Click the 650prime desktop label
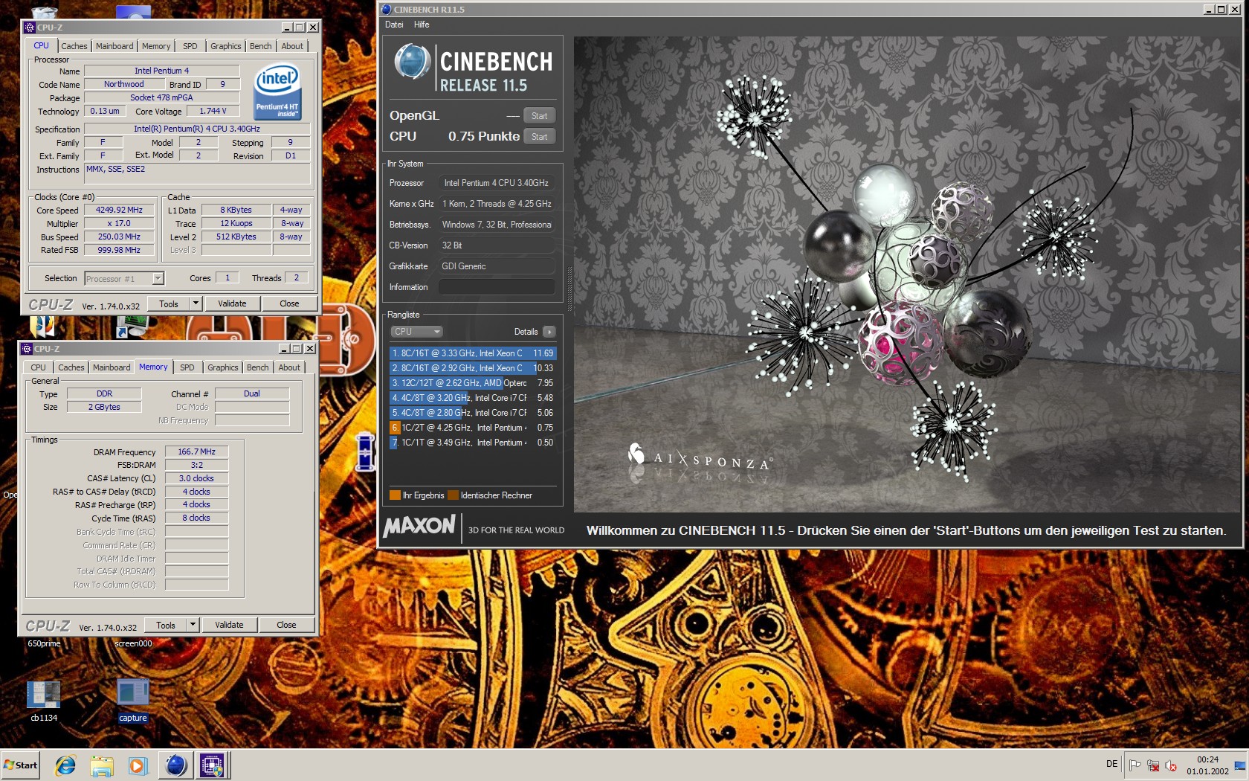Screen dimensions: 1249x781 [44, 643]
